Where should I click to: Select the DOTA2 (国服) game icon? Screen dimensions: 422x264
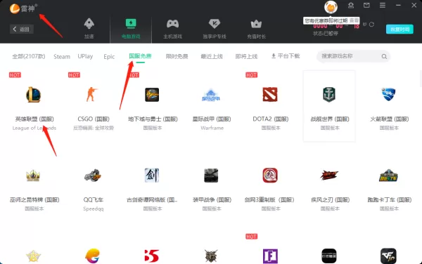(270, 95)
